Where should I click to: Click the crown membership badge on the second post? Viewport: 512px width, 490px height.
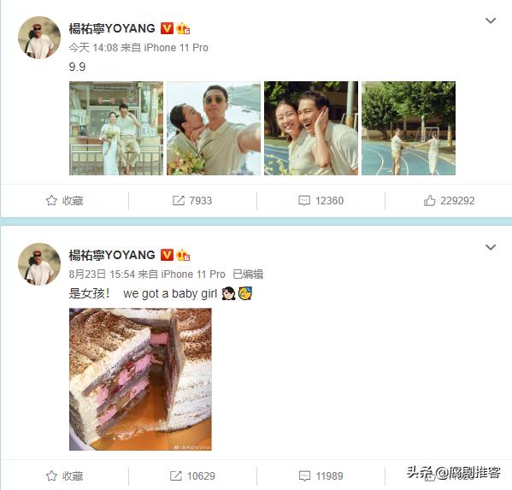pyautogui.click(x=183, y=255)
